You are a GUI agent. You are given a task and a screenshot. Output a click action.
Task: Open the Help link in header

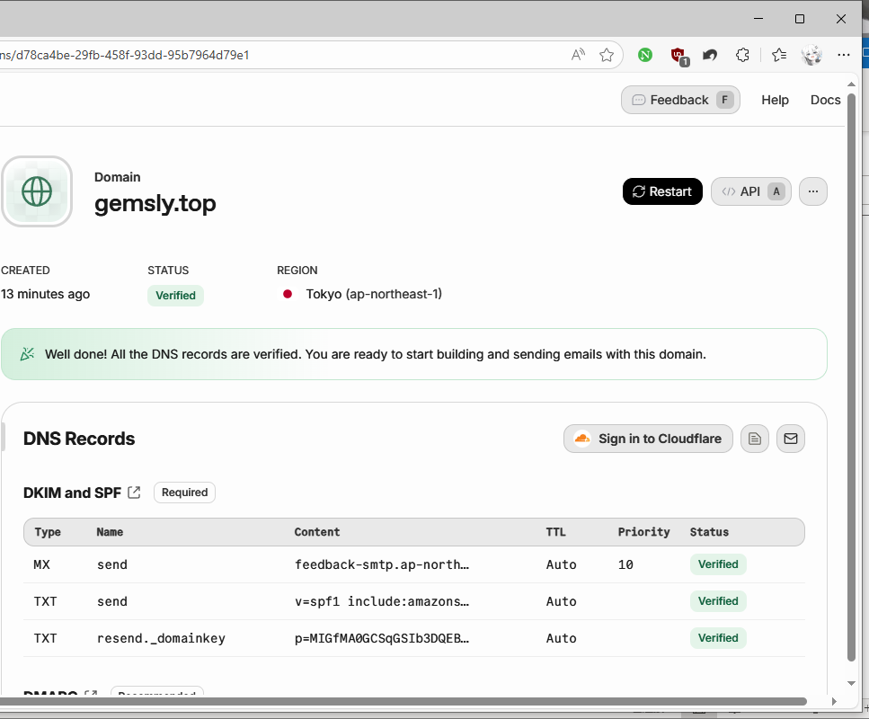[775, 100]
